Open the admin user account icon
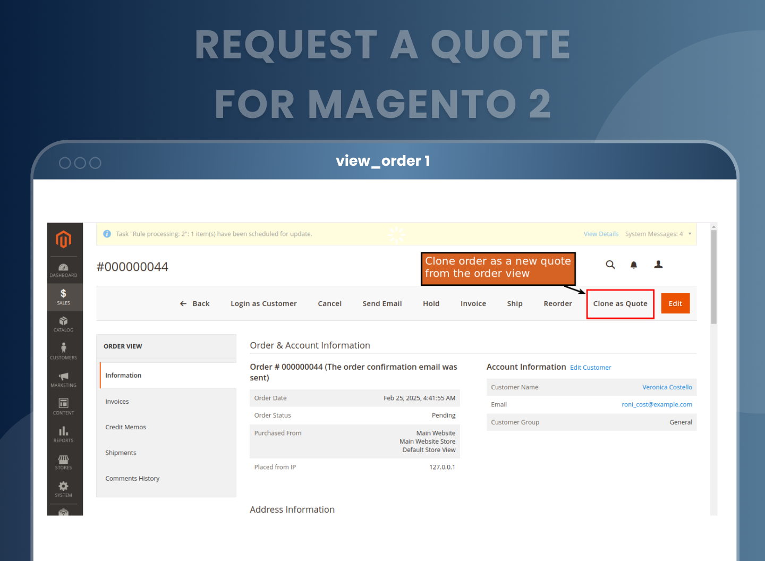Viewport: 765px width, 561px height. point(658,265)
